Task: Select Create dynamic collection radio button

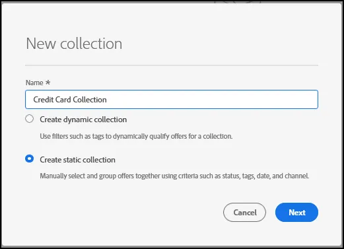Action: (x=30, y=119)
